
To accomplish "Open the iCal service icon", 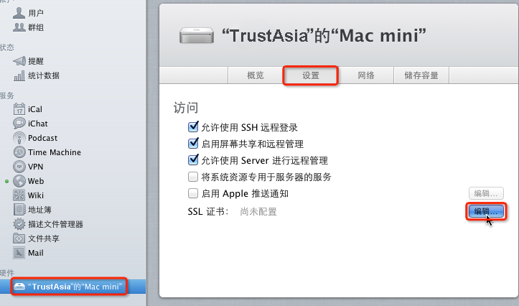I will point(19,109).
